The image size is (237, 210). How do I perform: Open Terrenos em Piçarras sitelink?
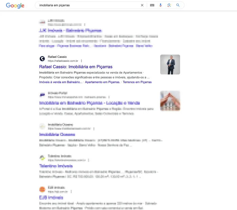pyautogui.click(x=137, y=82)
